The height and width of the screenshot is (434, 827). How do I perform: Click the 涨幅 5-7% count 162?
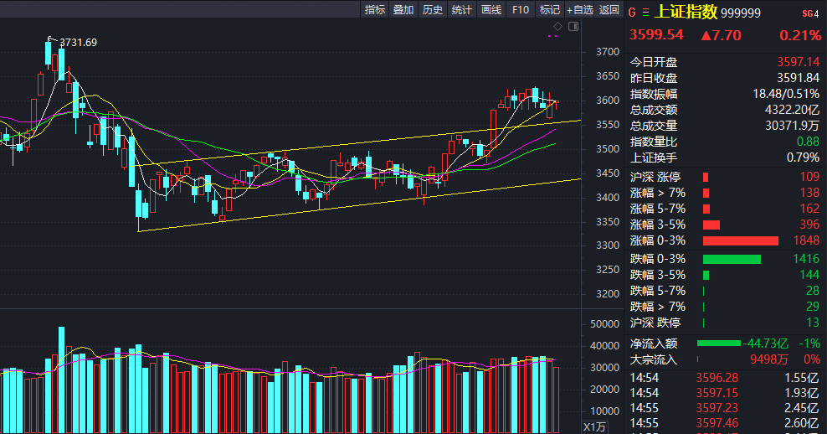(809, 209)
